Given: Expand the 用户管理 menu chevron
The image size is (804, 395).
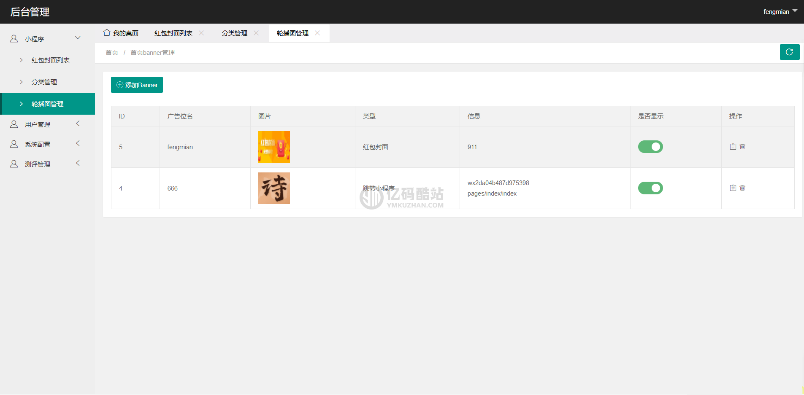Looking at the screenshot, I should tap(78, 124).
